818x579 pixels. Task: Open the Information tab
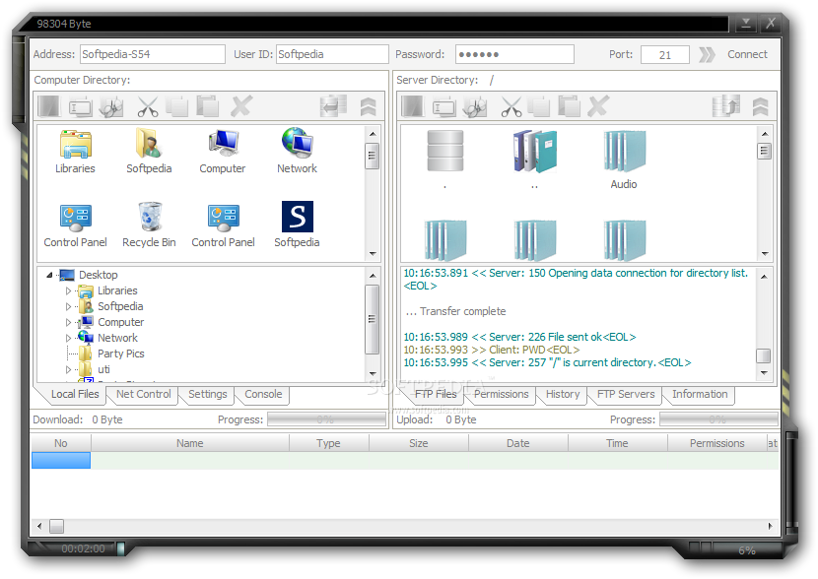point(700,395)
